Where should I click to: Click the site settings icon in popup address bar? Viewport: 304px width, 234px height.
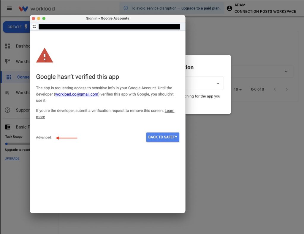click(x=34, y=26)
